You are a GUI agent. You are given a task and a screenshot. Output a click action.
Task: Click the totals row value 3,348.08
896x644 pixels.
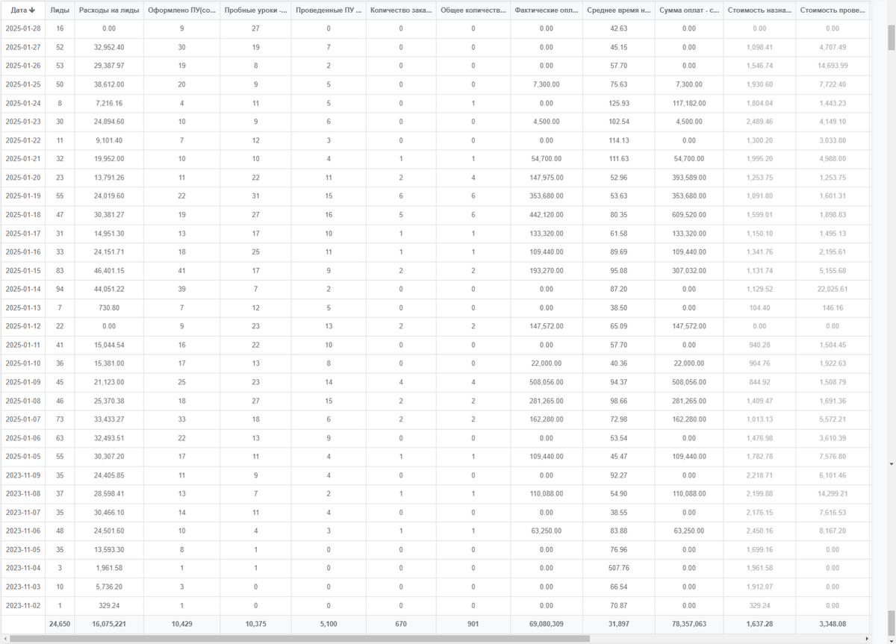[833, 624]
